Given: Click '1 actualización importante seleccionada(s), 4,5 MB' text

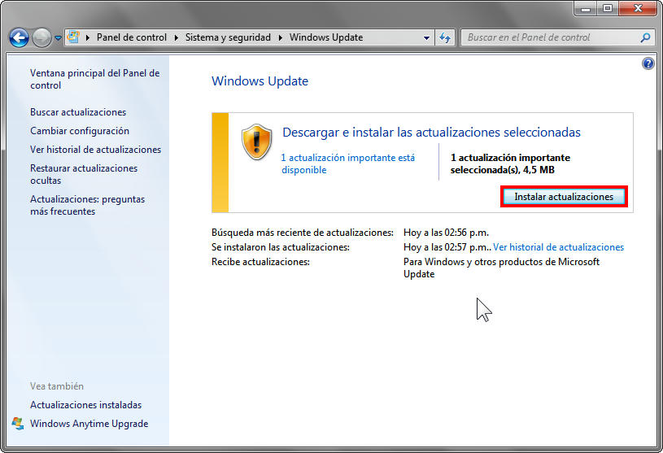Looking at the screenshot, I should pyautogui.click(x=510, y=163).
